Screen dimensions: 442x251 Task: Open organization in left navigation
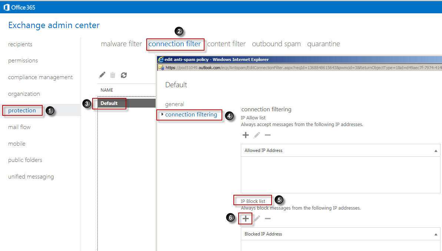pos(24,94)
